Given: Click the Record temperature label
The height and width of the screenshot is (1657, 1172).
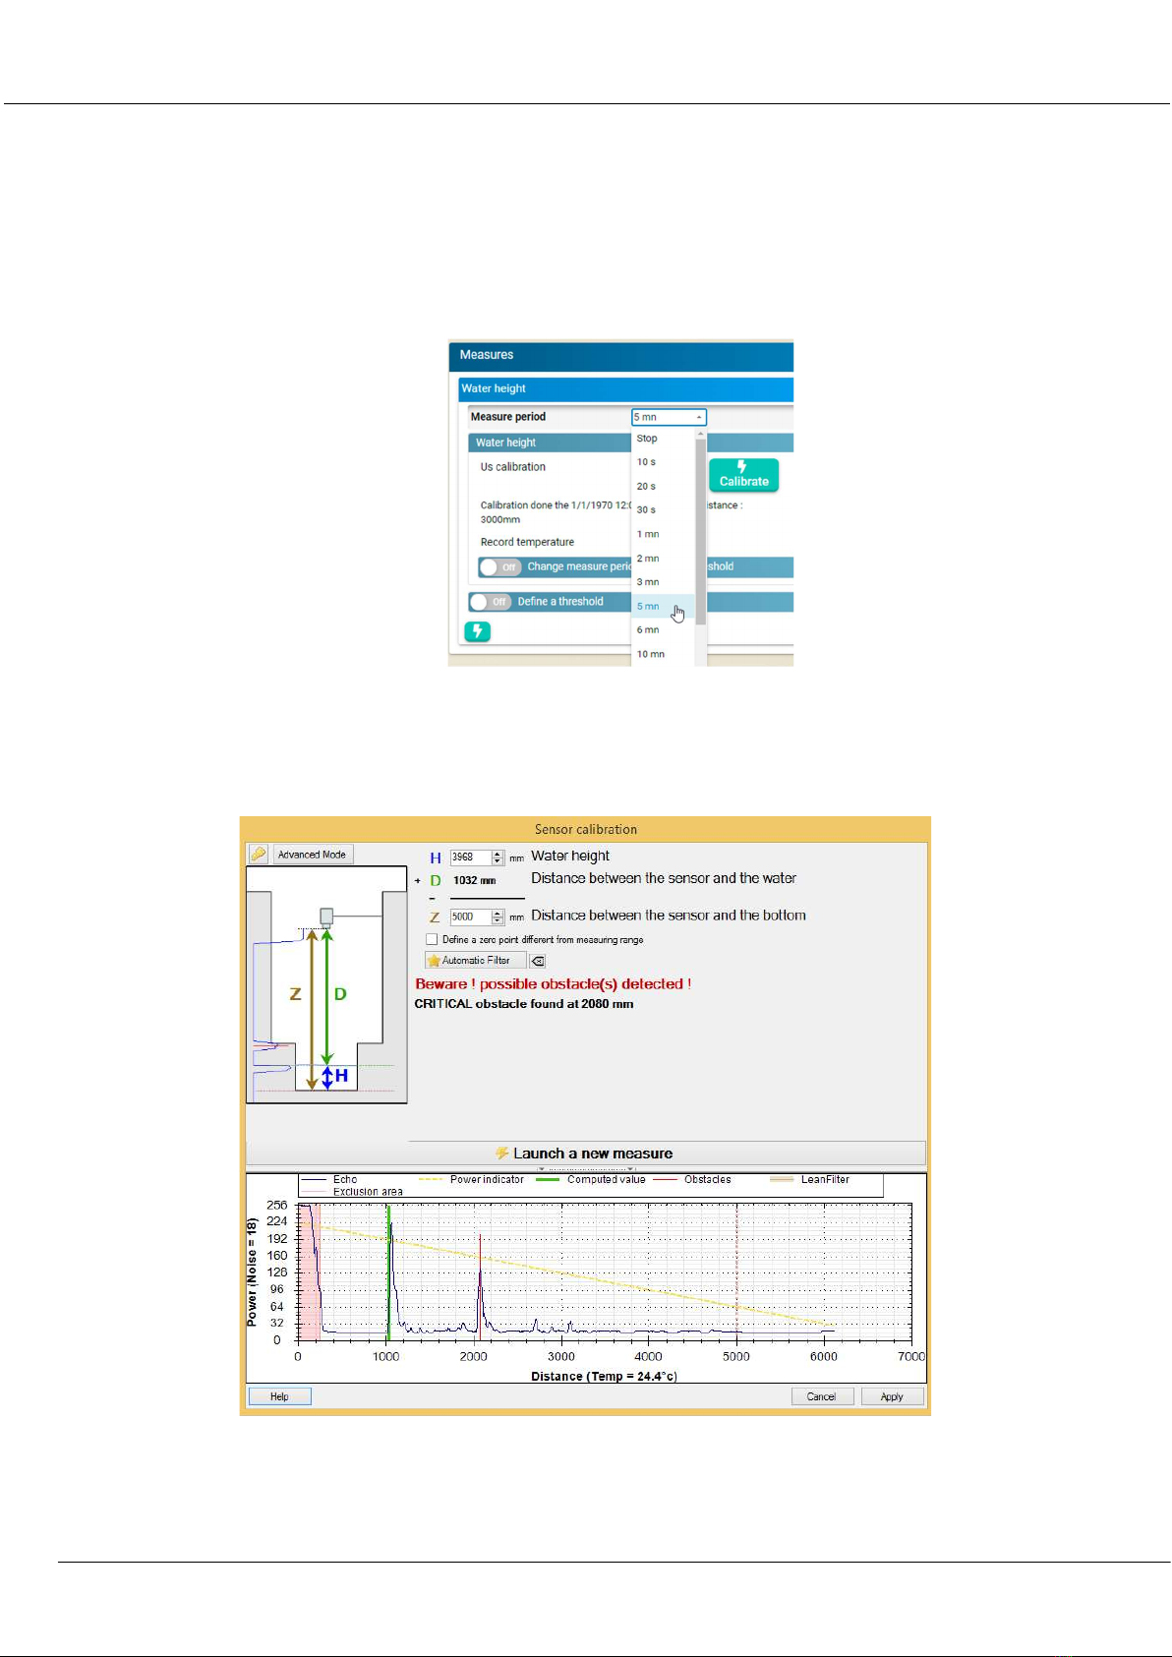Looking at the screenshot, I should [527, 542].
